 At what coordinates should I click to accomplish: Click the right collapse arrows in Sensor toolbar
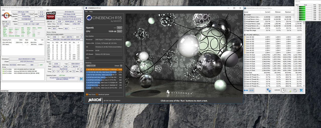(x=252, y=90)
